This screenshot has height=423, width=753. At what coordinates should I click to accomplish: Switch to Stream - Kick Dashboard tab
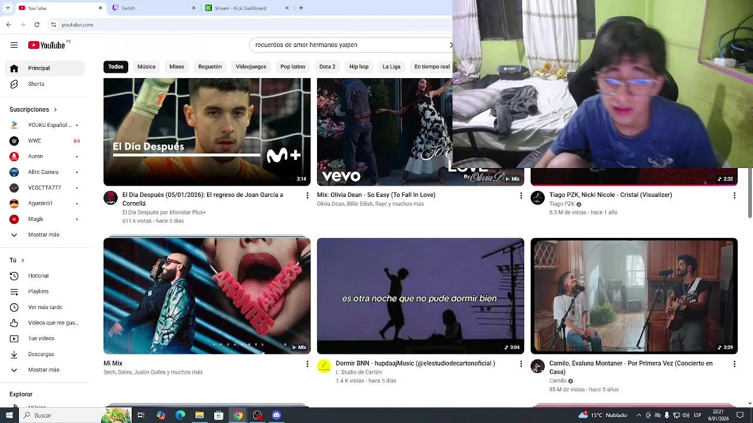248,8
